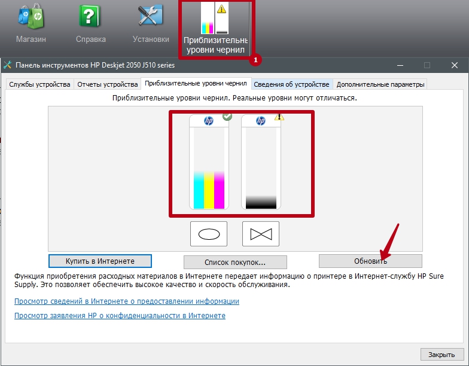The width and height of the screenshot is (469, 366).
Task: Open link about information provision details
Action: tap(126, 301)
